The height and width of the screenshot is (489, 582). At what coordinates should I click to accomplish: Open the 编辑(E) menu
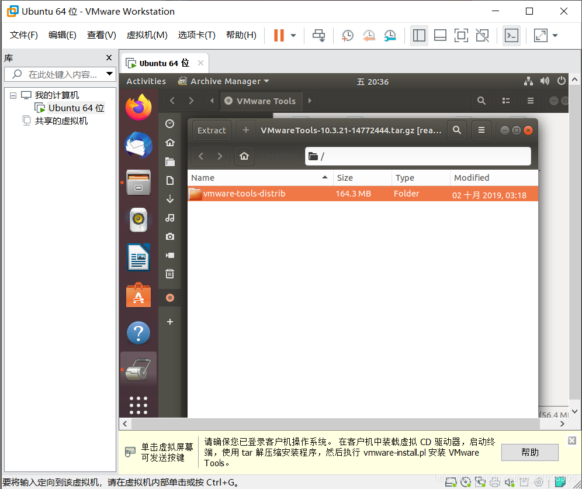point(63,35)
